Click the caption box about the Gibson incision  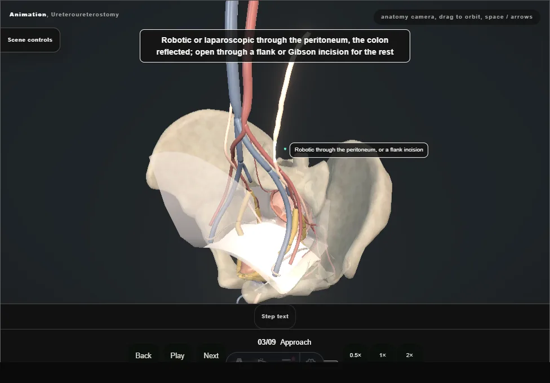point(275,46)
